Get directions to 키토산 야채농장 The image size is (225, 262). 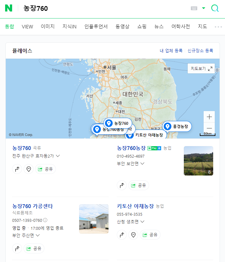click(122, 235)
